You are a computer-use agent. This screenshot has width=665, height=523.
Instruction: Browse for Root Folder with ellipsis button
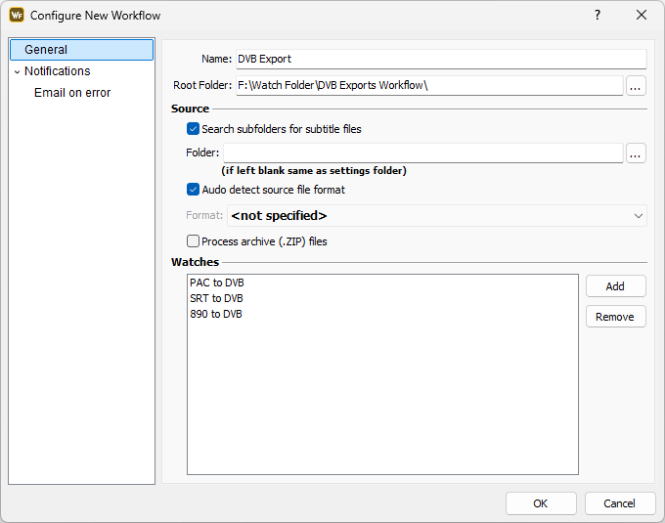(x=636, y=86)
